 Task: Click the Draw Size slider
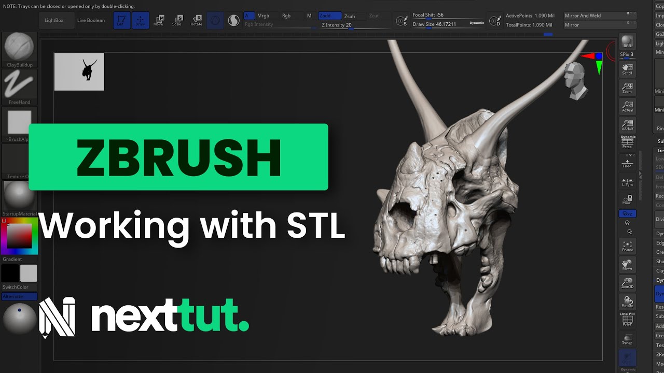pos(440,24)
